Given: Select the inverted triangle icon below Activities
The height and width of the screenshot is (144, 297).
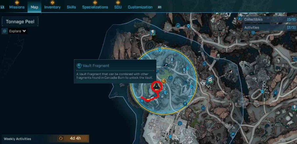Looking at the screenshot, I should pyautogui.click(x=253, y=33).
